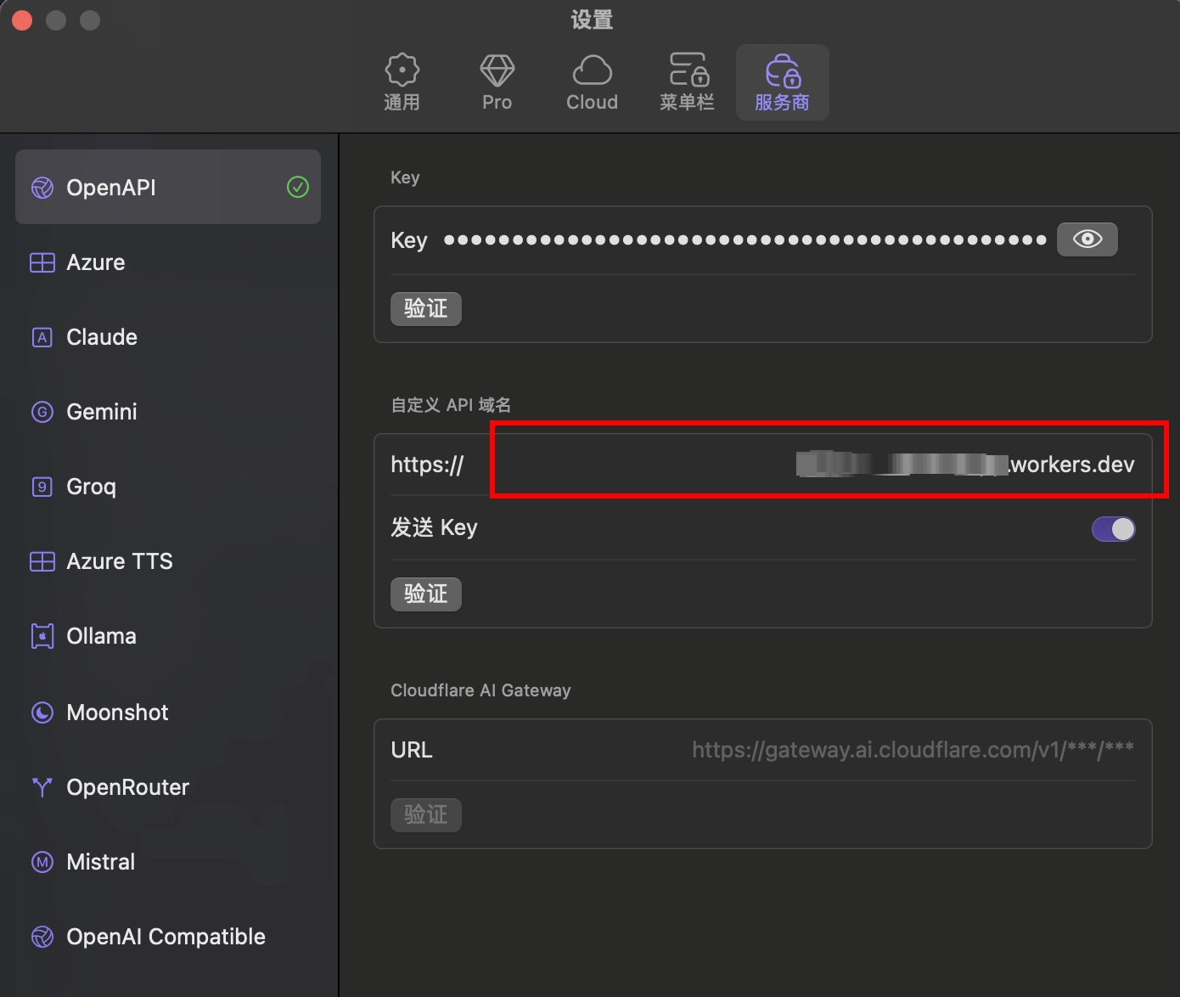Reveal the API key with eye button
1180x997 pixels.
click(x=1087, y=239)
